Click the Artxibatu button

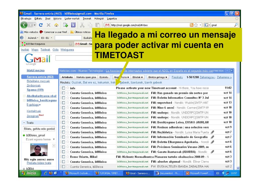click(x=67, y=77)
